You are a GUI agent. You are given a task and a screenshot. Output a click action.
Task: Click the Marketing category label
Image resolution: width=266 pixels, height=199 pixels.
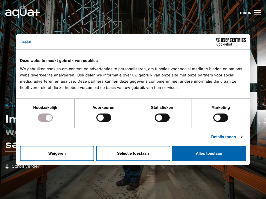221,108
